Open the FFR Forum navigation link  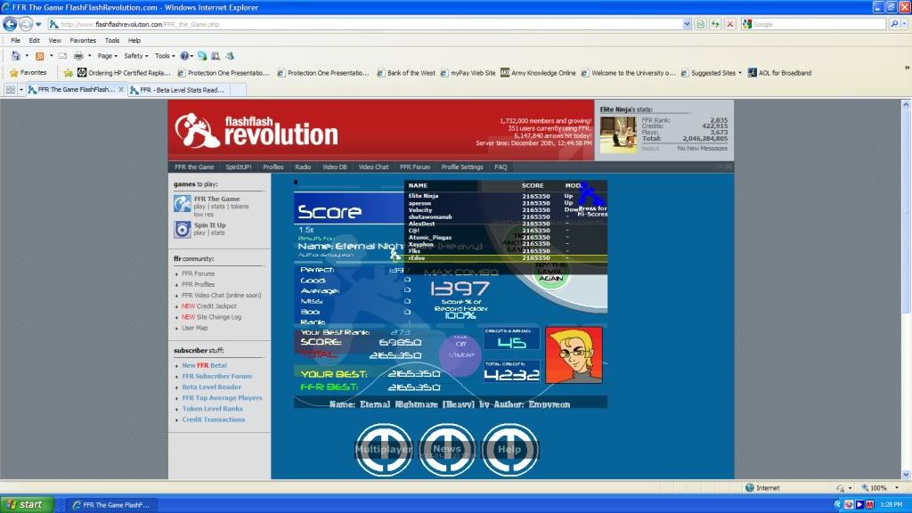click(x=414, y=167)
